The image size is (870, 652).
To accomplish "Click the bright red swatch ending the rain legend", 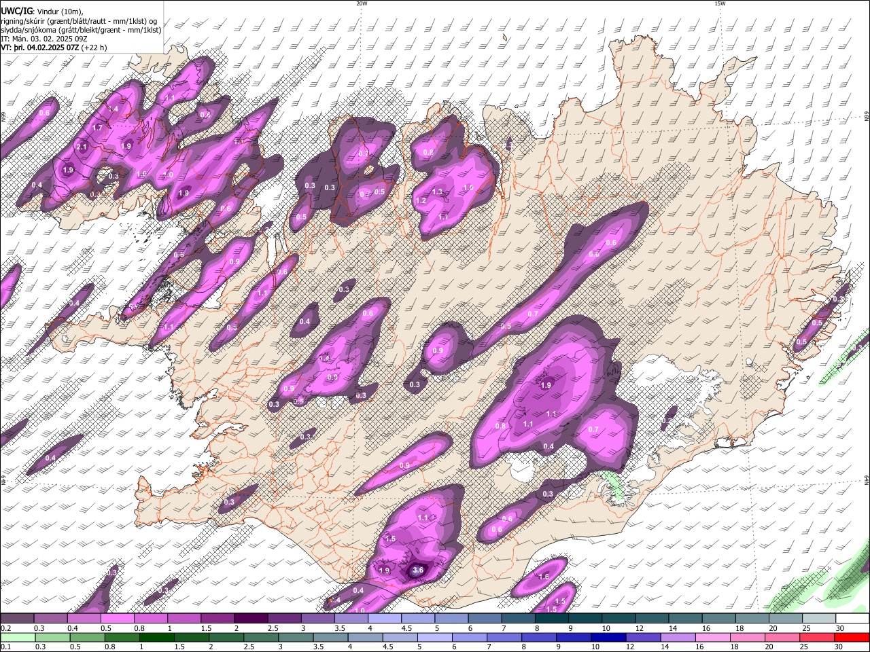I will pyautogui.click(x=852, y=637).
